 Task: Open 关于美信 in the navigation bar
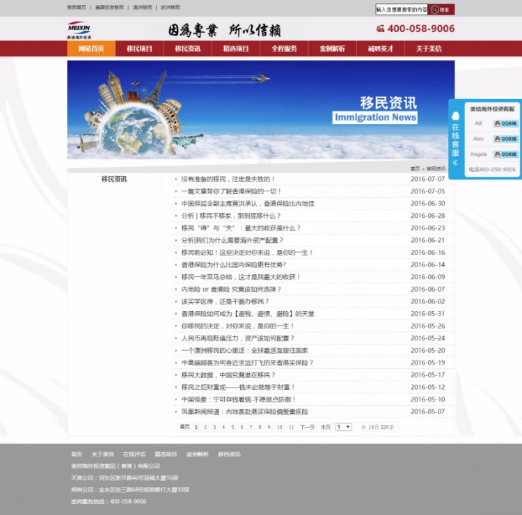click(429, 49)
